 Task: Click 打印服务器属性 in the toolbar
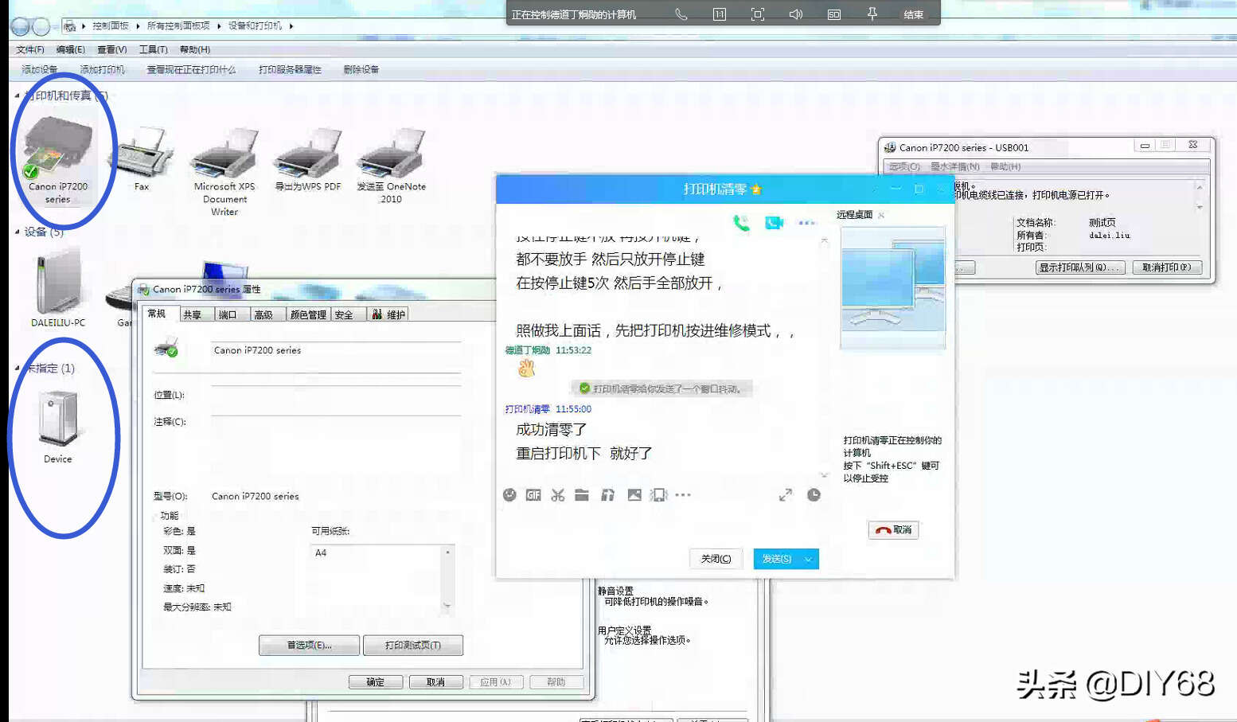290,70
